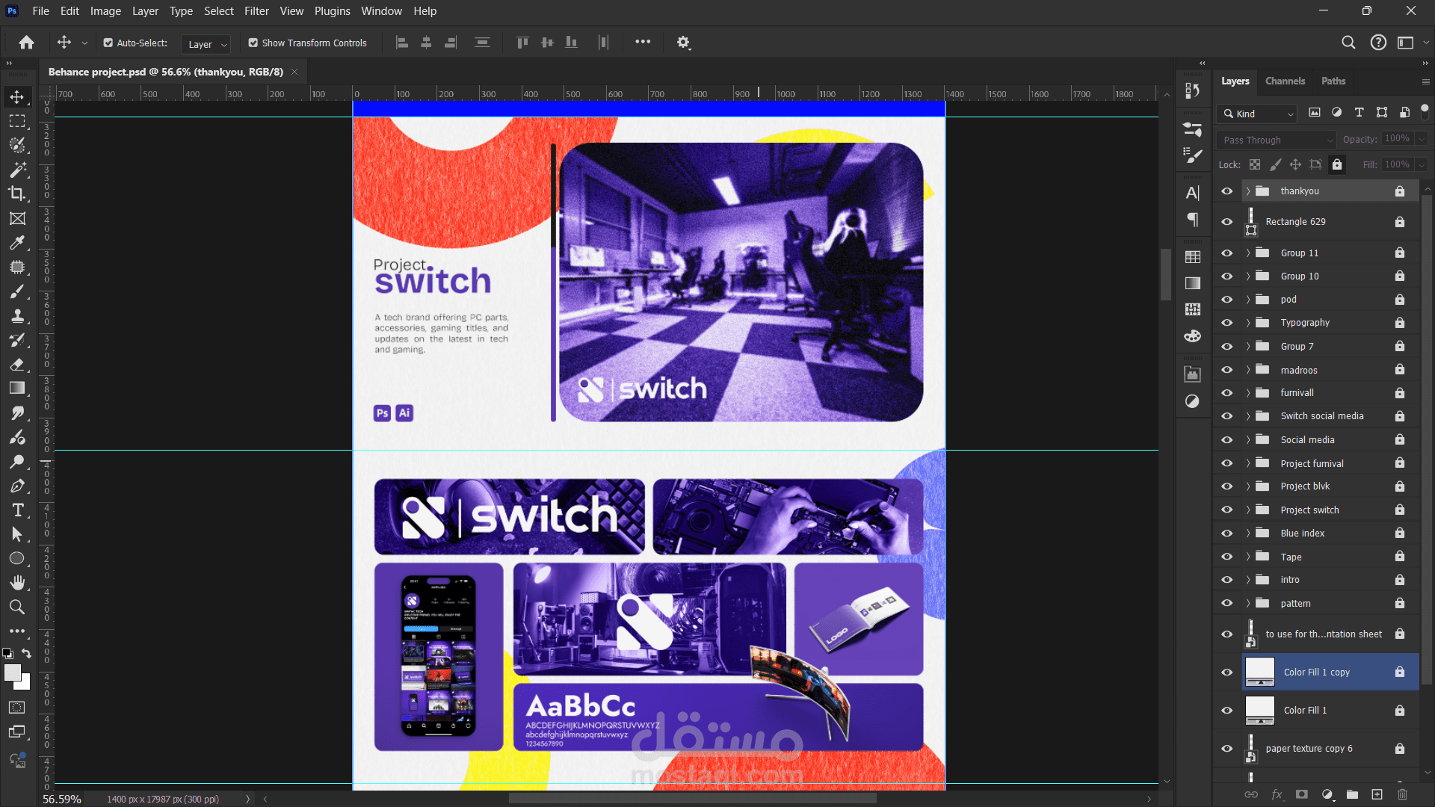Toggle the Auto-Select checkbox

[x=108, y=43]
